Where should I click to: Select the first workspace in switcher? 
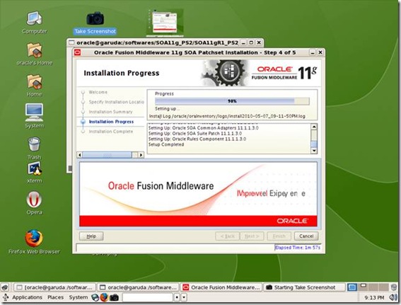(352, 287)
